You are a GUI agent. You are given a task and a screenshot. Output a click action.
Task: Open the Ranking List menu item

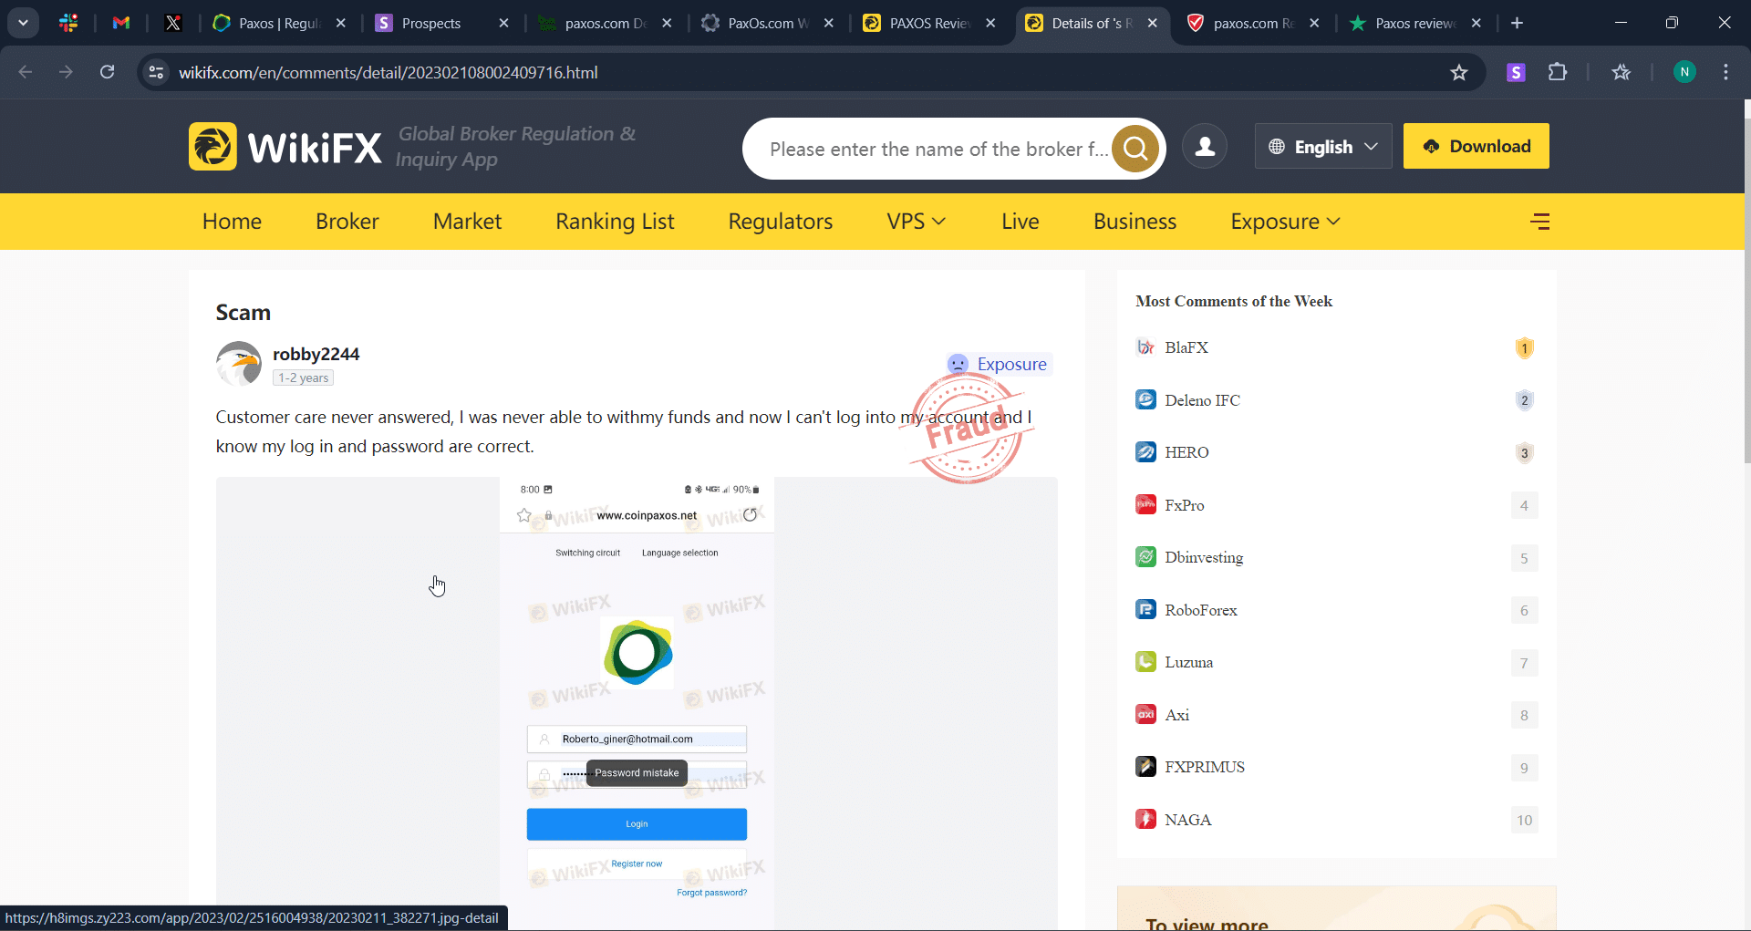tap(615, 222)
